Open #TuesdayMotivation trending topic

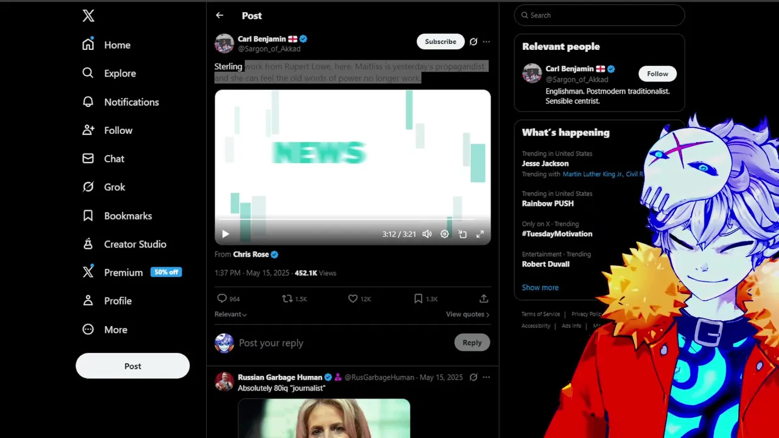557,234
